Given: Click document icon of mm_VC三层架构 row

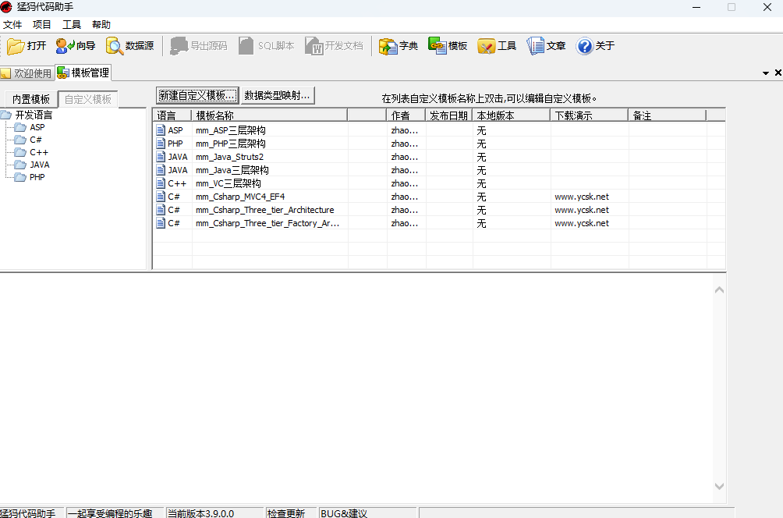Looking at the screenshot, I should click(x=161, y=183).
